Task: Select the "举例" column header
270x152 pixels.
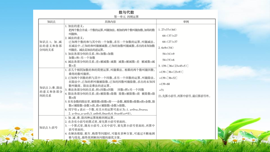Action: click(x=186, y=22)
